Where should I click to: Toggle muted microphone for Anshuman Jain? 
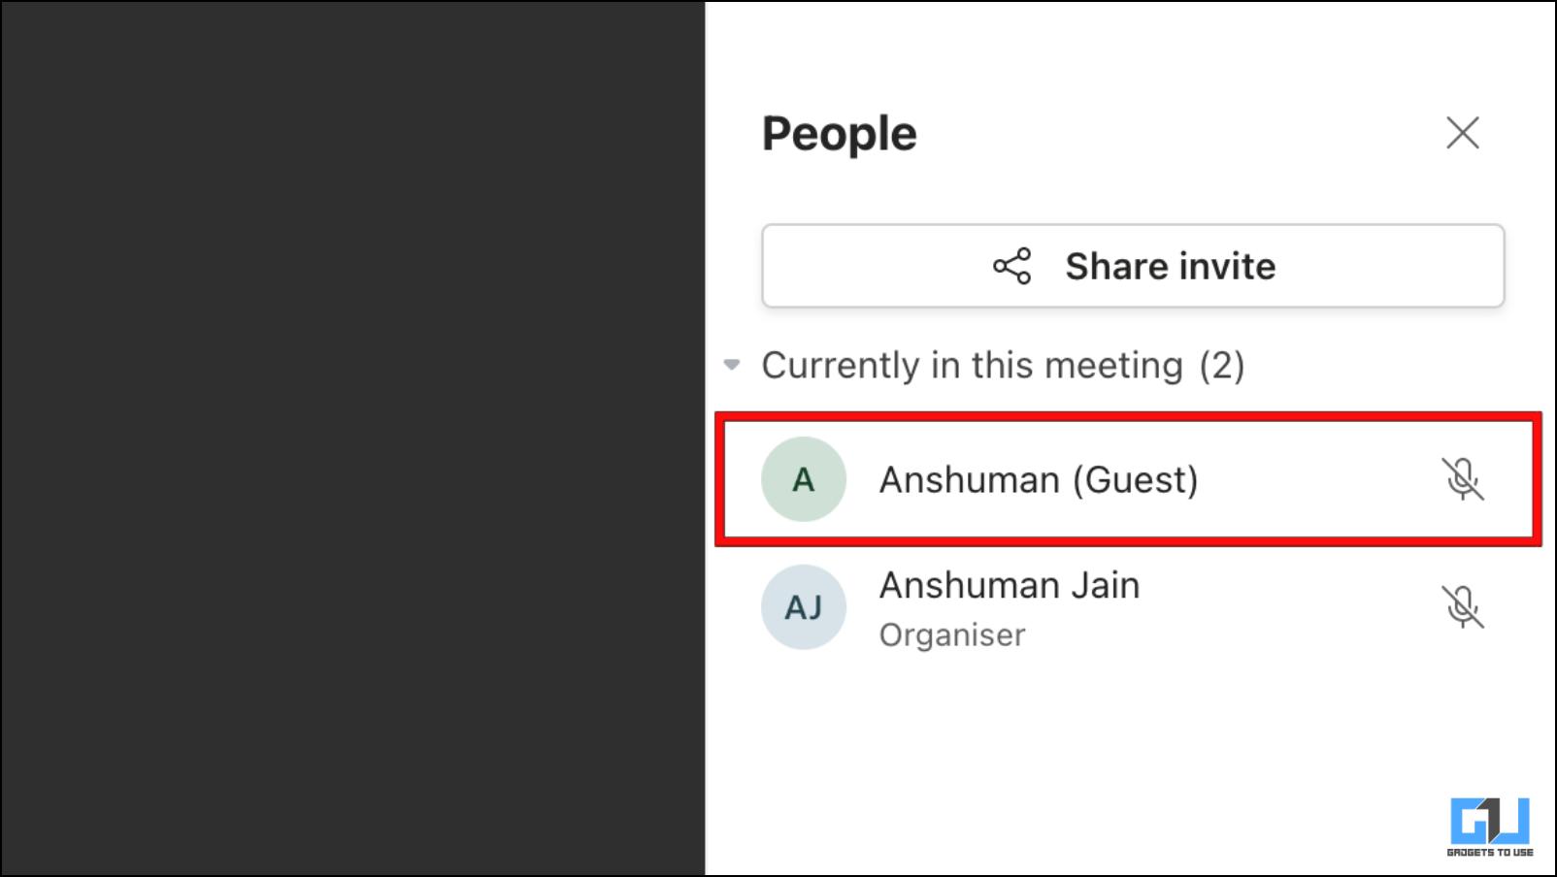click(1462, 607)
